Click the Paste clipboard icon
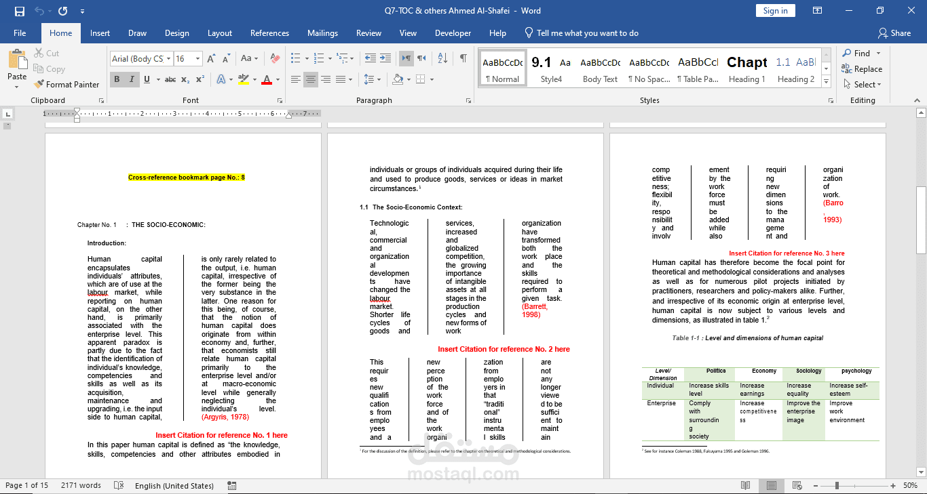Viewport: 927px width, 494px height. 17,59
